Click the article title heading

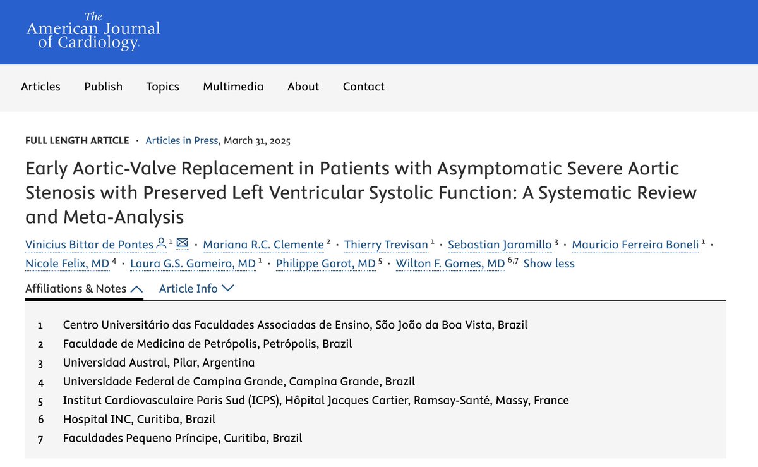pyautogui.click(x=361, y=193)
